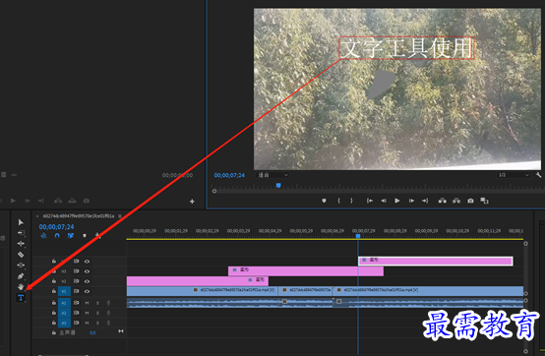Click the timeline timecode 00;00;07;24
The width and height of the screenshot is (545, 356).
tap(56, 227)
